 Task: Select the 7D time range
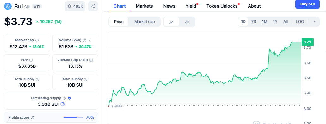coord(254,22)
